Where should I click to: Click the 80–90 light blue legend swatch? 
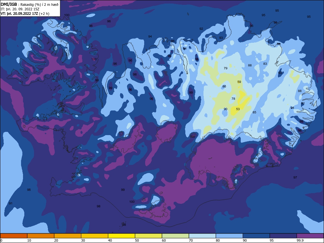pyautogui.click(x=229, y=236)
